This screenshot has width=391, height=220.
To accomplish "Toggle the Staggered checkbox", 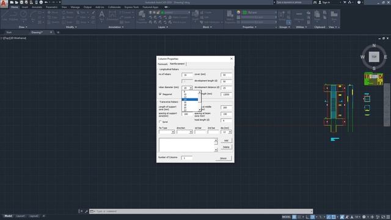I will (160, 94).
